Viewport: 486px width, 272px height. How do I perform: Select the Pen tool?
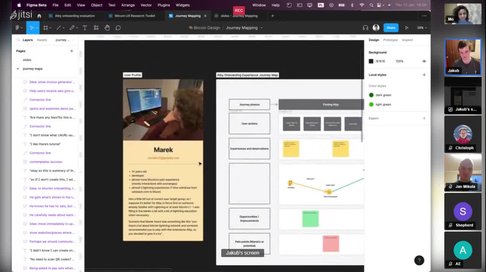coord(72,28)
